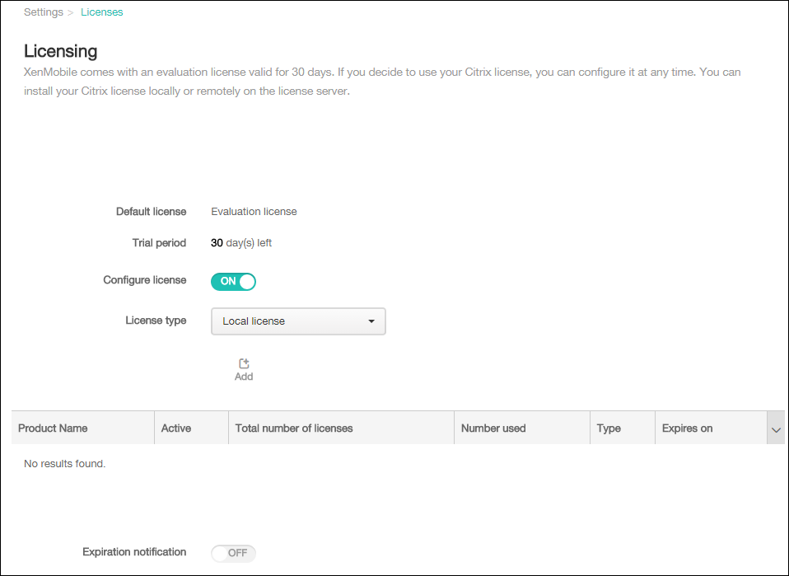Viewport: 789px width, 576px height.
Task: Toggle the Configure license switch off
Action: click(x=234, y=281)
